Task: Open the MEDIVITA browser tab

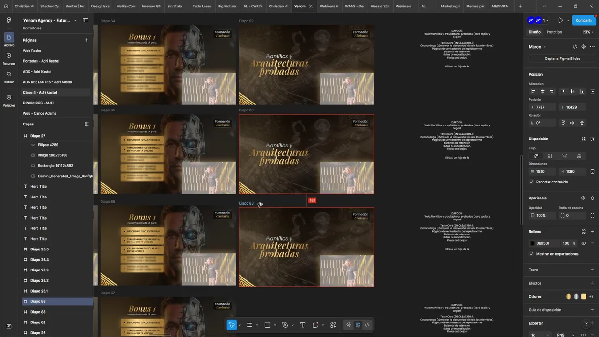Action: [500, 6]
